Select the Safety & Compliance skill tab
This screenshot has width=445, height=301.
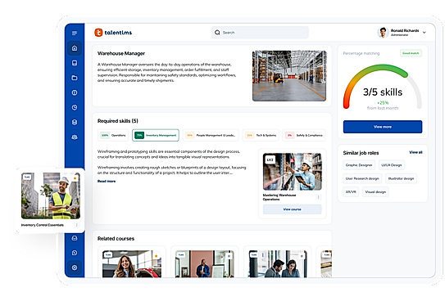coord(304,135)
